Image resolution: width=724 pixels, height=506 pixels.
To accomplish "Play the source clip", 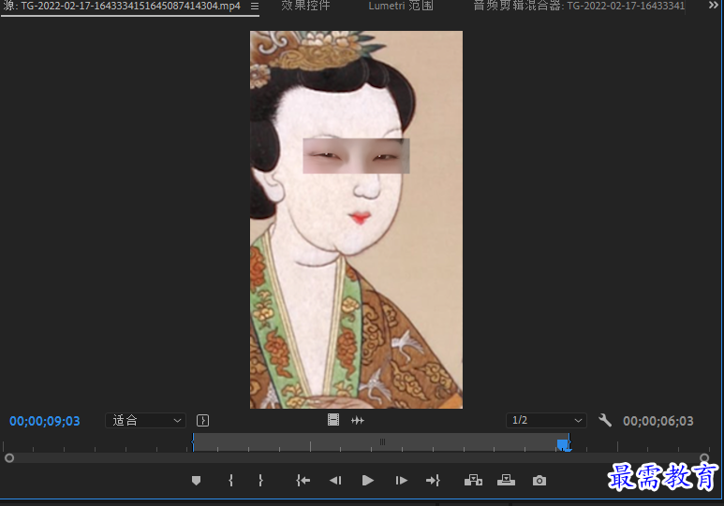I will [367, 481].
